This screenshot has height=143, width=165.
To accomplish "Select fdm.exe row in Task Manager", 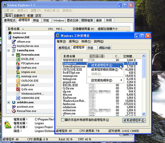I will [x=99, y=94].
